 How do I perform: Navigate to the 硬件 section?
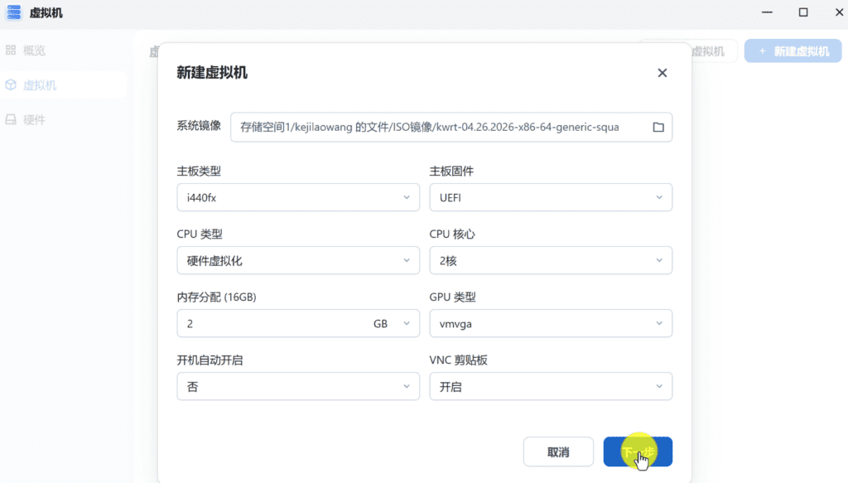click(x=35, y=119)
